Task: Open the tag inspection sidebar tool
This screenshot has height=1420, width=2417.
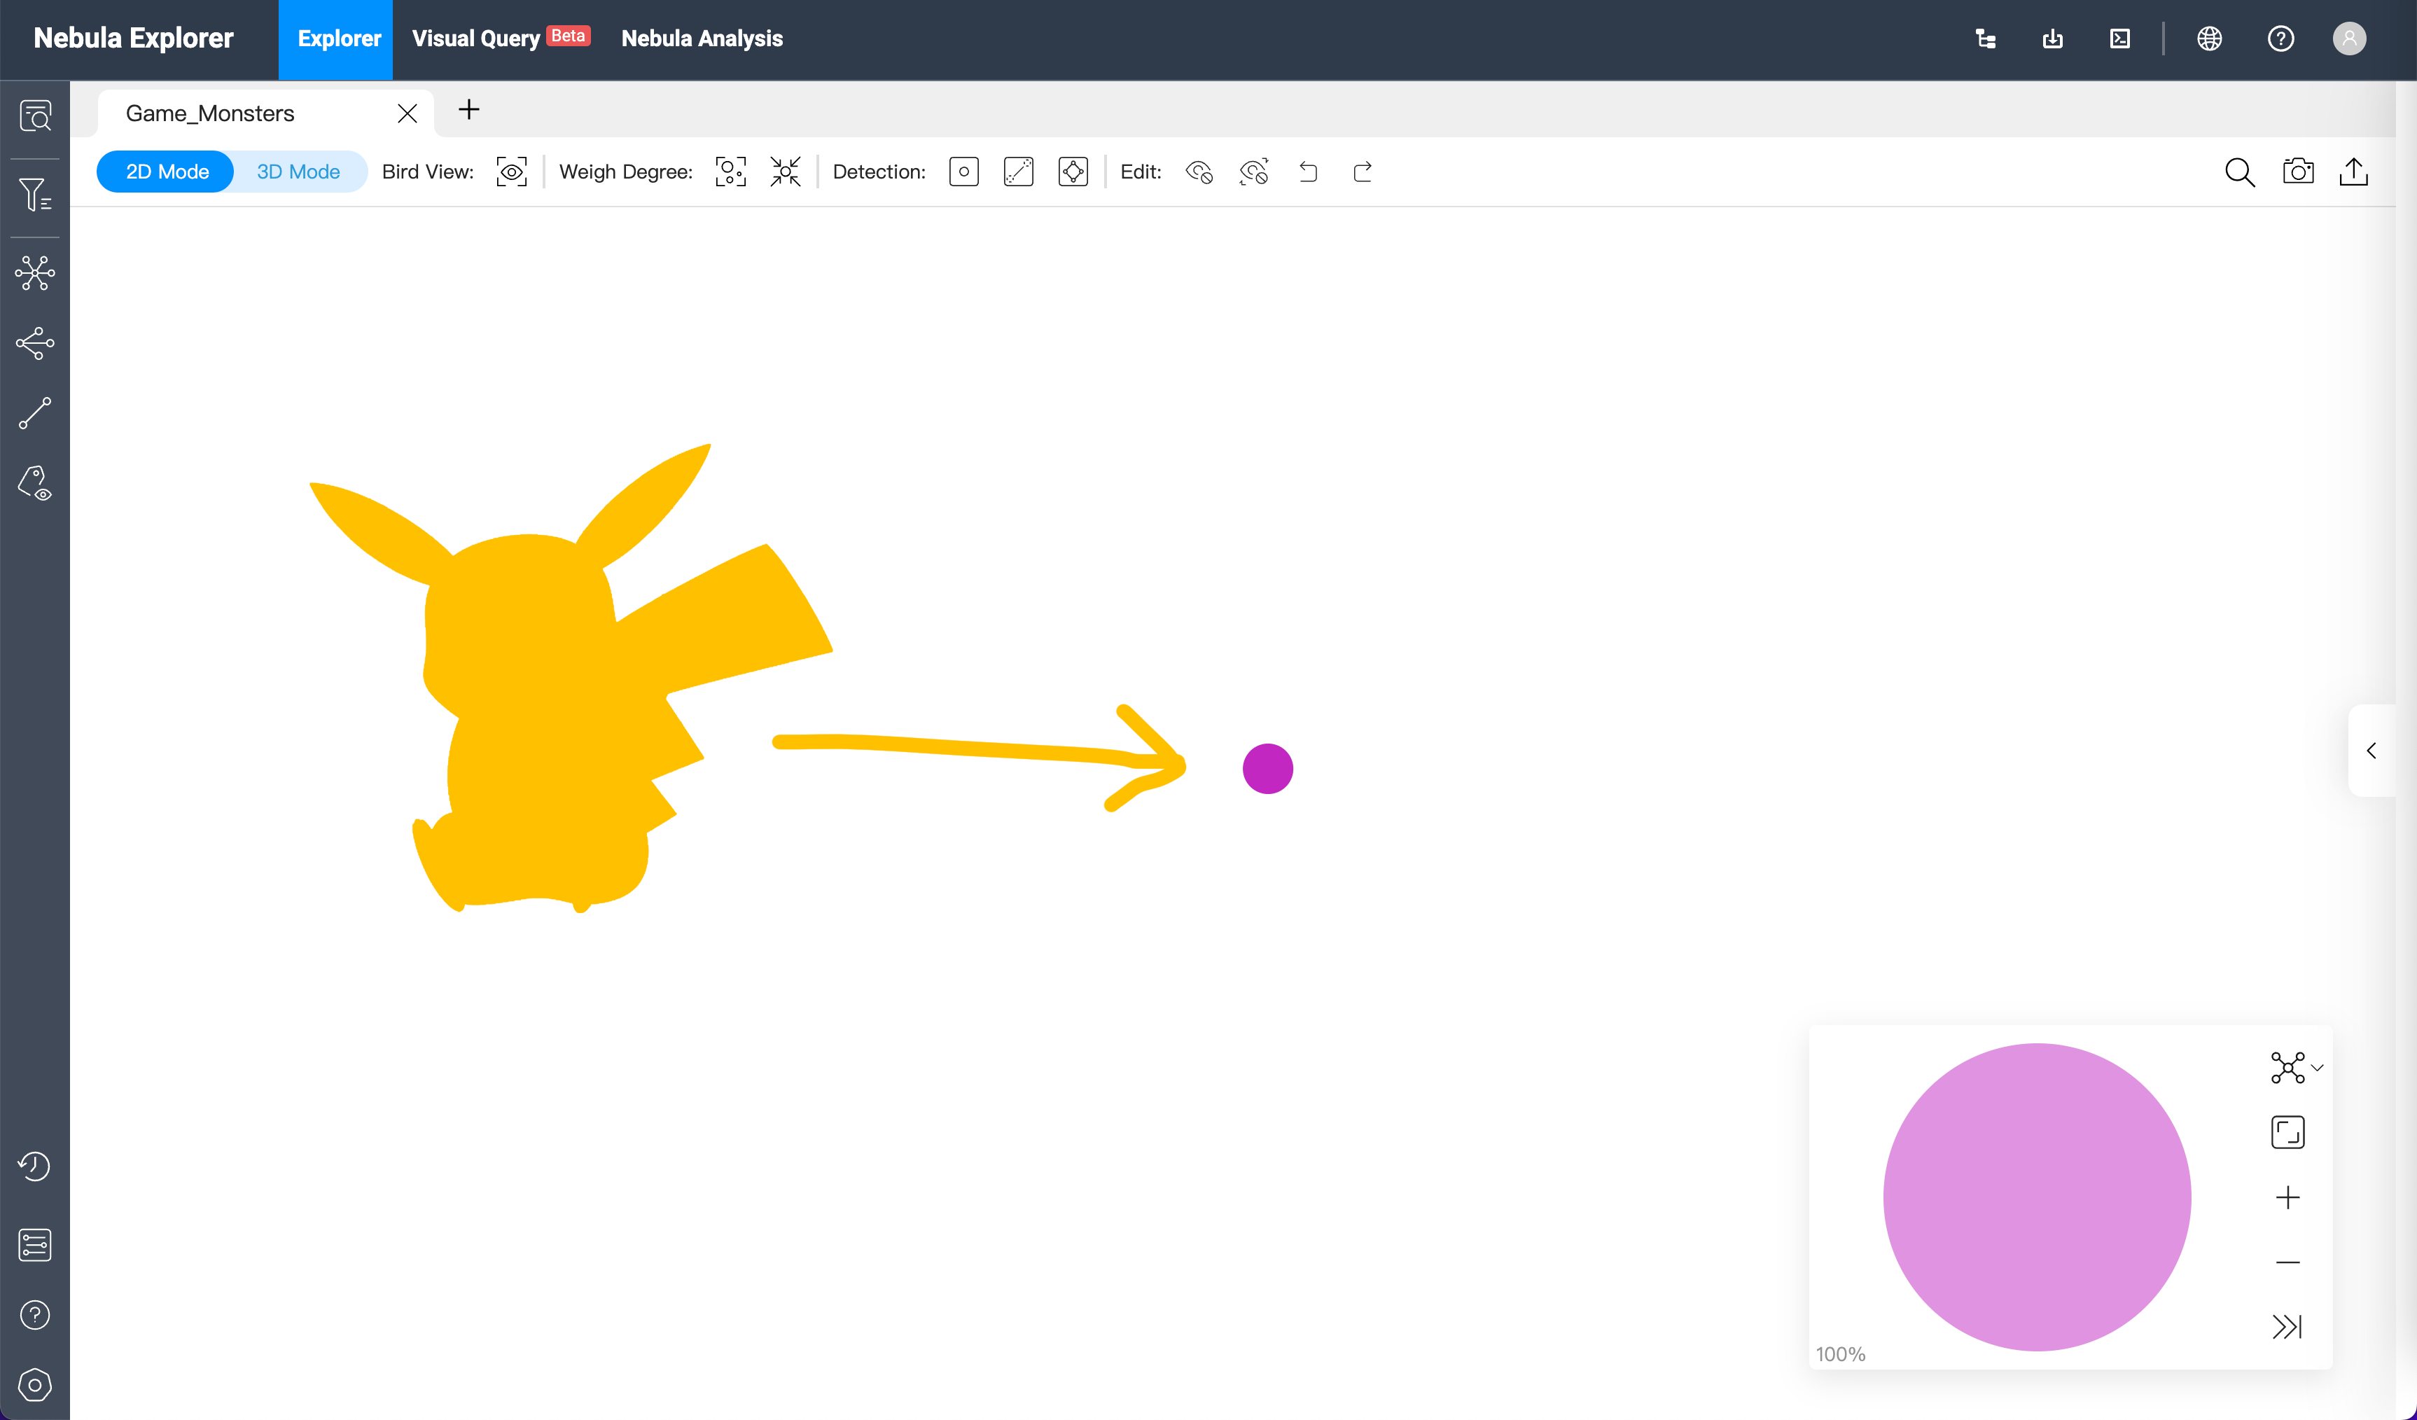Action: pos(36,484)
